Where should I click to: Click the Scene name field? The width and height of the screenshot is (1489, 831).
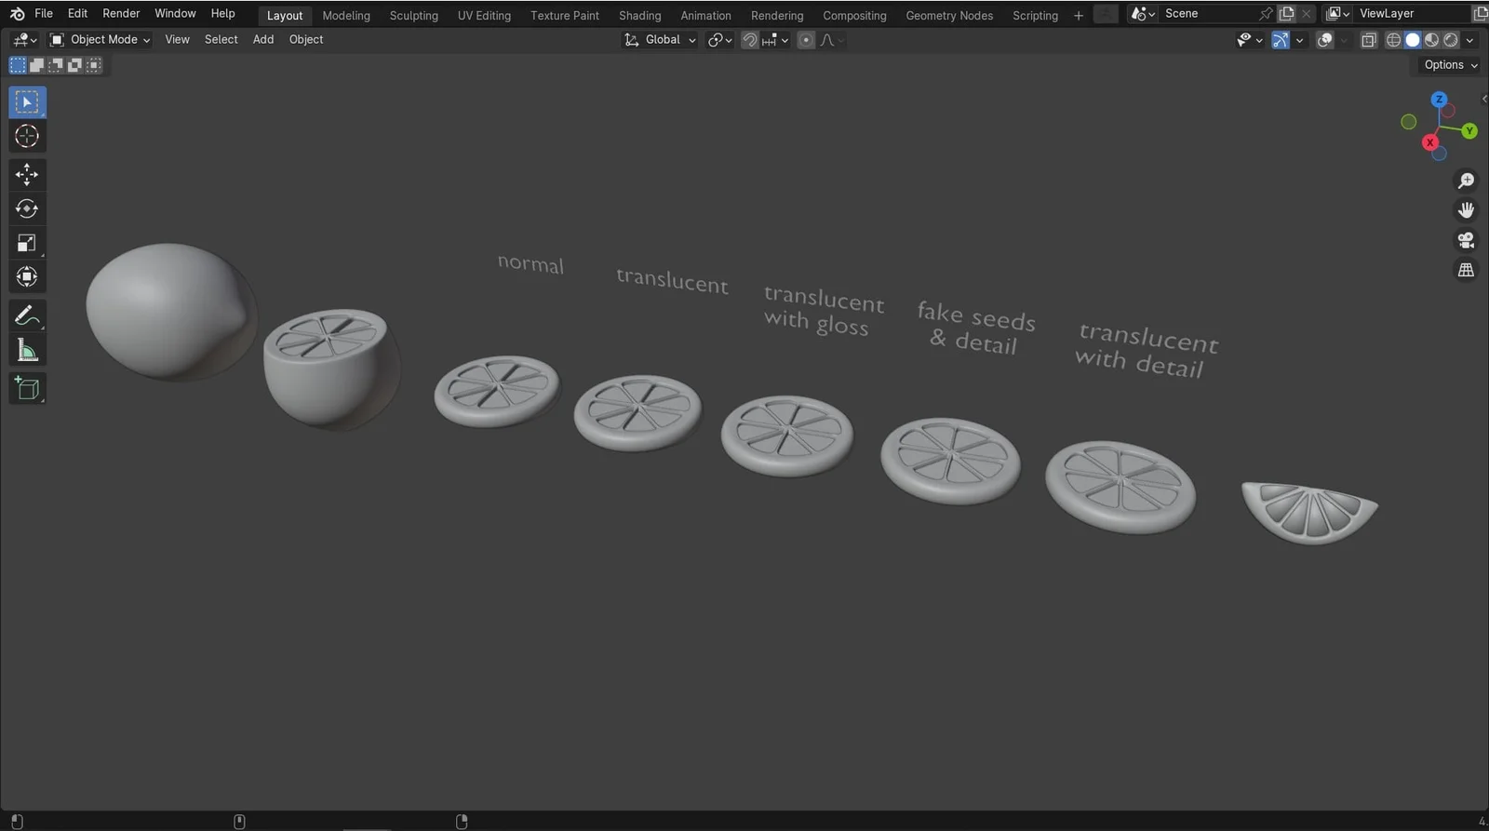tap(1206, 14)
